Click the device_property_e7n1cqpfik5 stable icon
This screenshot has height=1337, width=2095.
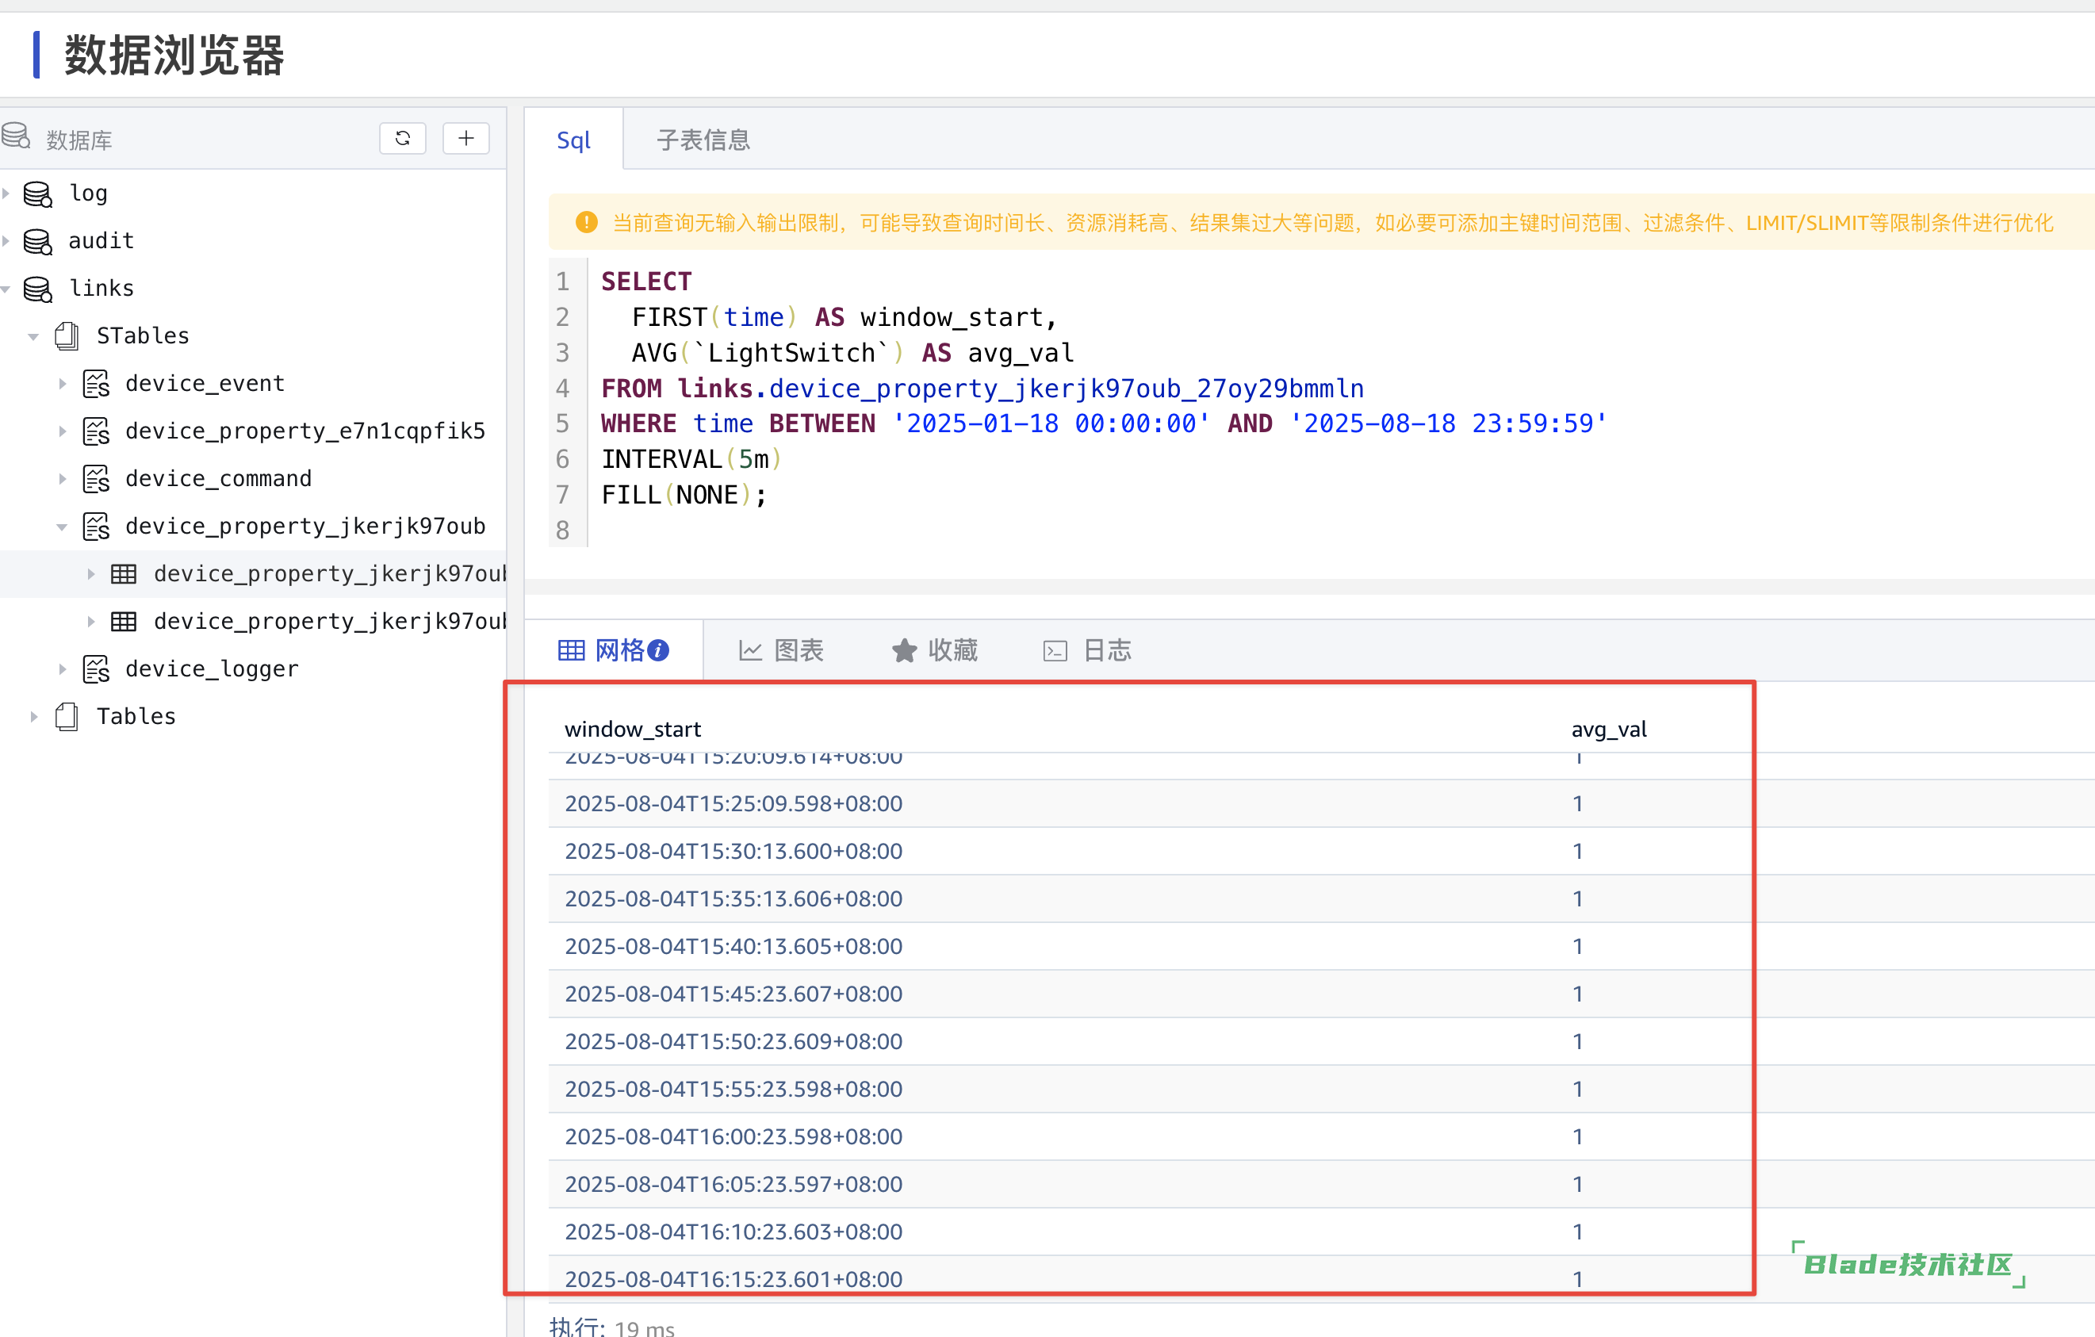pos(96,431)
